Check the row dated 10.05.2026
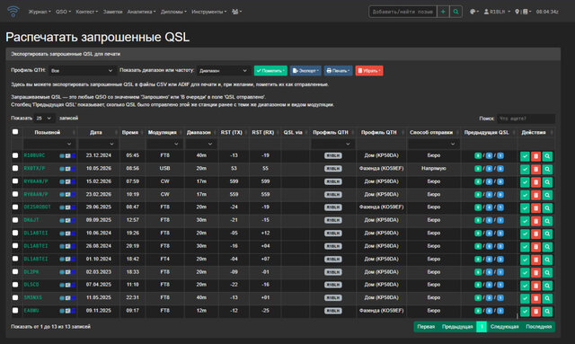575x344 pixels. 15,168
